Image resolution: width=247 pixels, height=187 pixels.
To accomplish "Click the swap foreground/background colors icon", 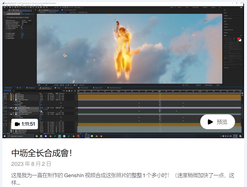I will [x=241, y=38].
